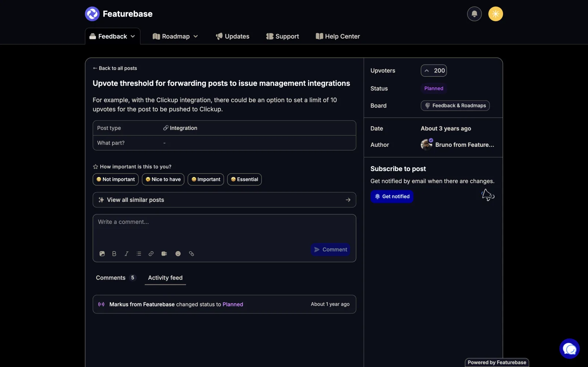Viewport: 588px width, 367px height.
Task: Switch to the Activity feed tab
Action: click(165, 278)
